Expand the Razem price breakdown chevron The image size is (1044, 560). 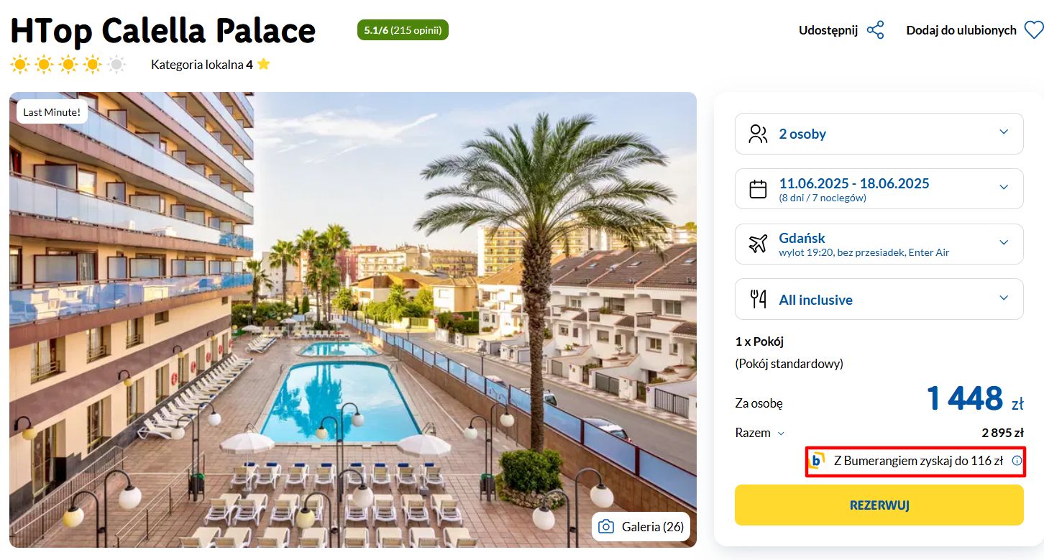[781, 433]
